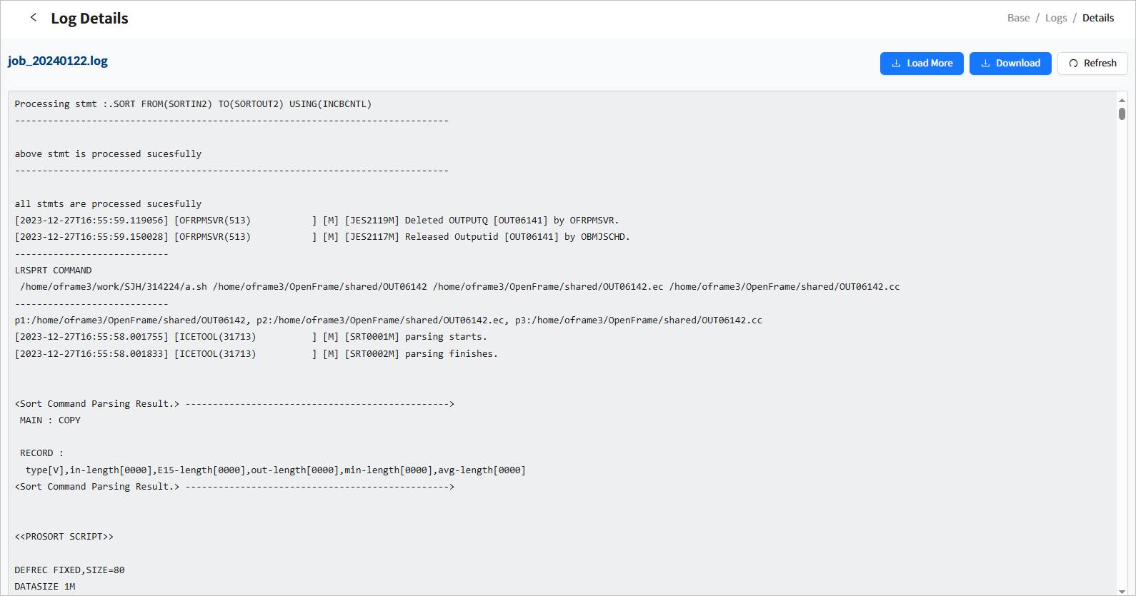
Task: Click the log viewer scrollbar thumb
Action: 1122,114
